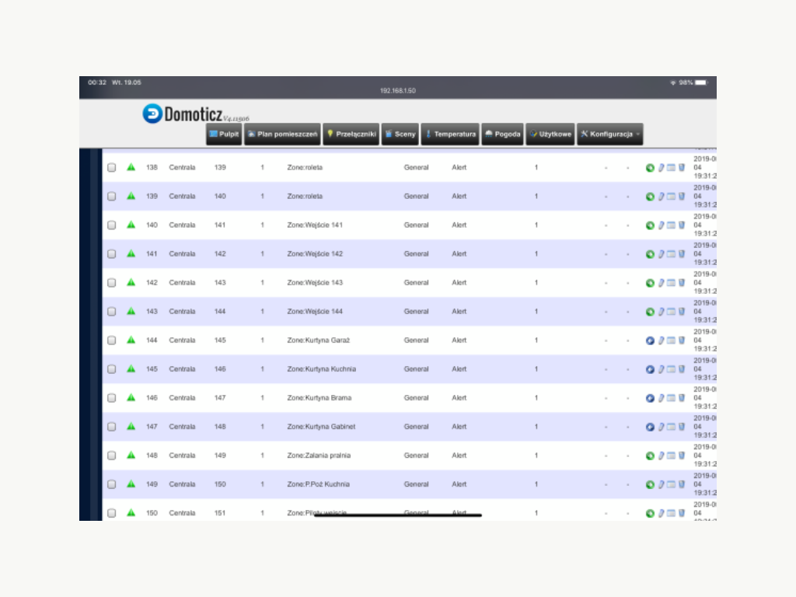Click blue arrow icon for Zone:Kurtyna Garaż
Viewport: 796px width, 597px height.
pyautogui.click(x=650, y=340)
